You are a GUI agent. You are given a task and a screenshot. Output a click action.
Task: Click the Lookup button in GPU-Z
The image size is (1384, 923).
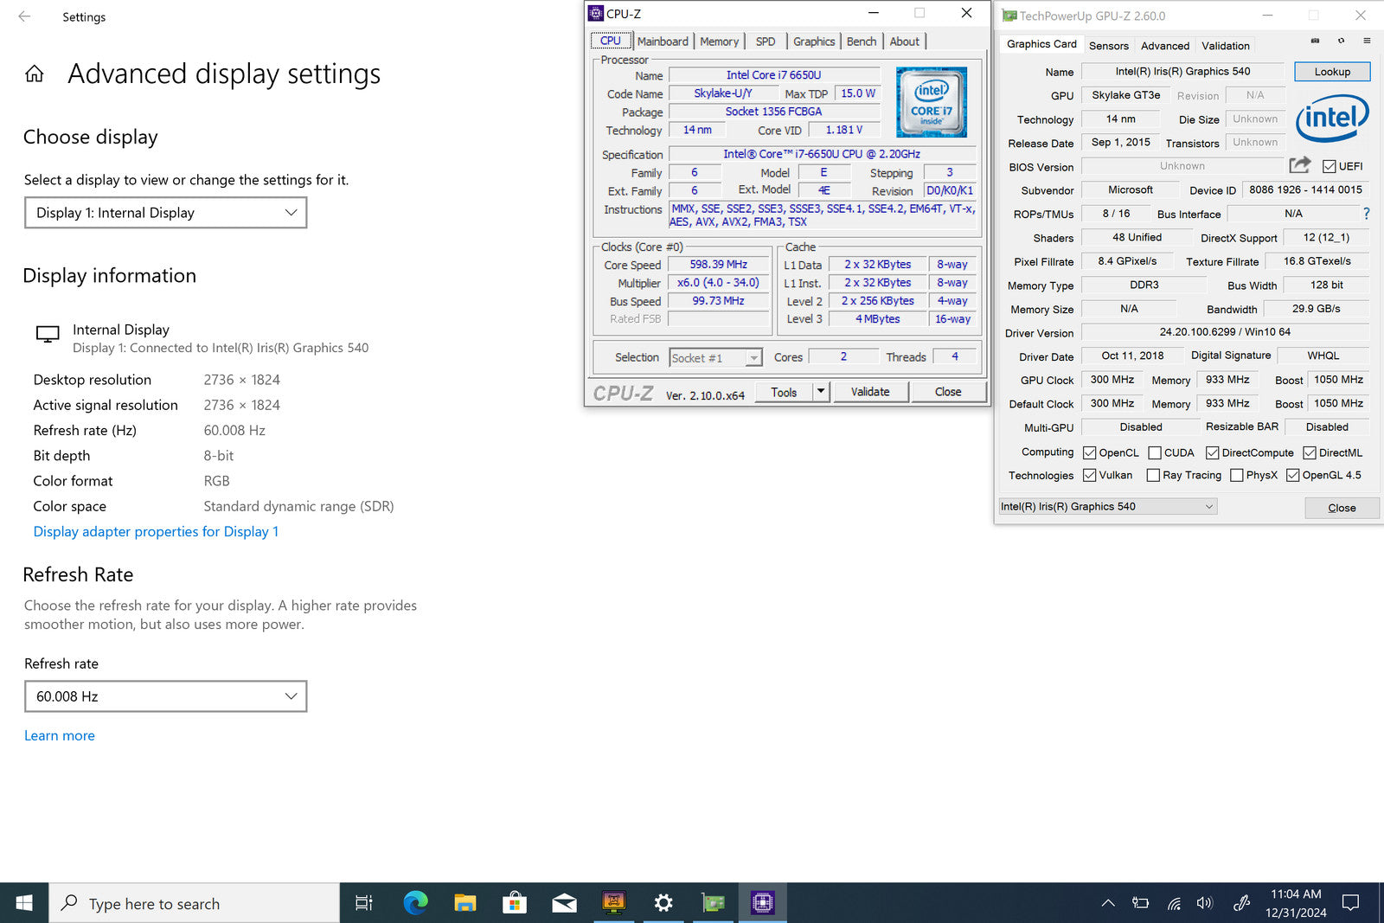pyautogui.click(x=1331, y=72)
